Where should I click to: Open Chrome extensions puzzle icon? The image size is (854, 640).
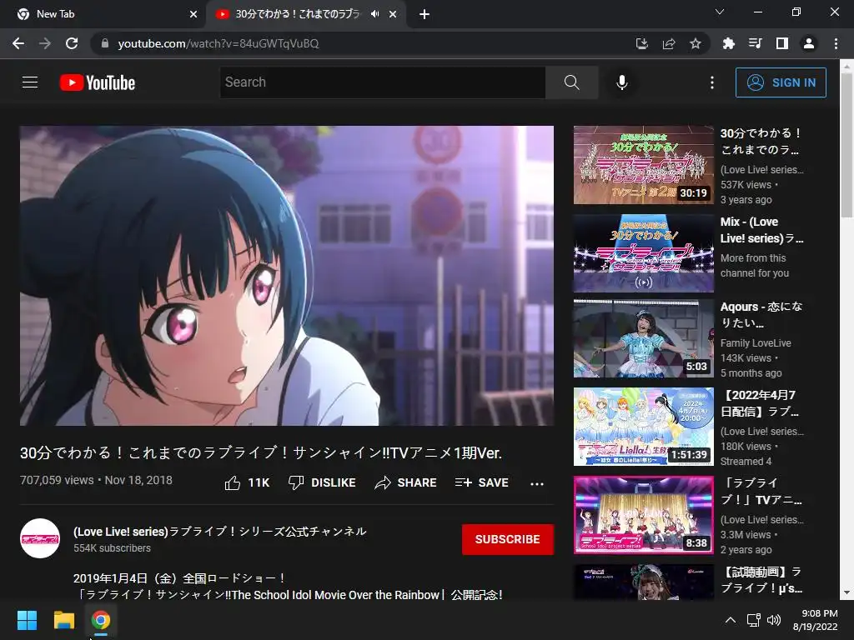click(x=728, y=43)
